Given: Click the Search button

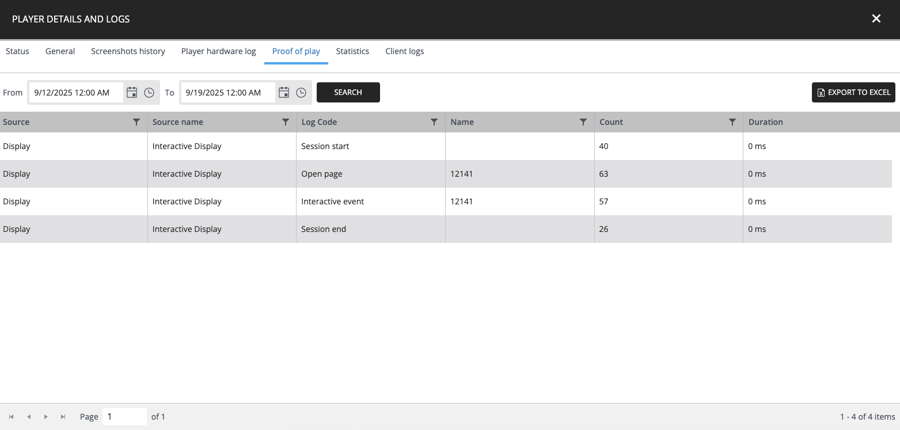Looking at the screenshot, I should pos(348,93).
